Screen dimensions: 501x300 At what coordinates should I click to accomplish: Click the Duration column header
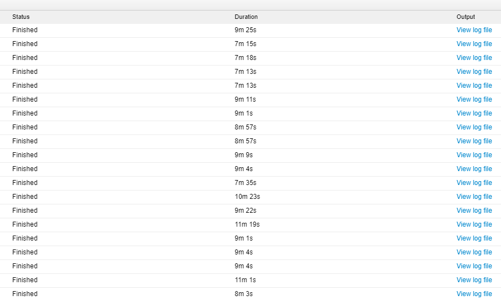(246, 17)
